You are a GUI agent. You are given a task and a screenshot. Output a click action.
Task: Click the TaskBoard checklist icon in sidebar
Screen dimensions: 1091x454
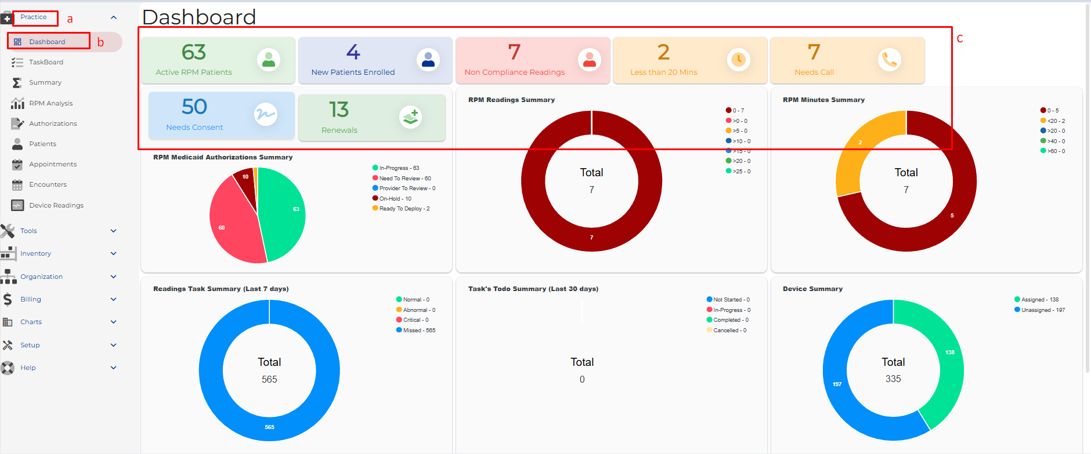coord(17,62)
